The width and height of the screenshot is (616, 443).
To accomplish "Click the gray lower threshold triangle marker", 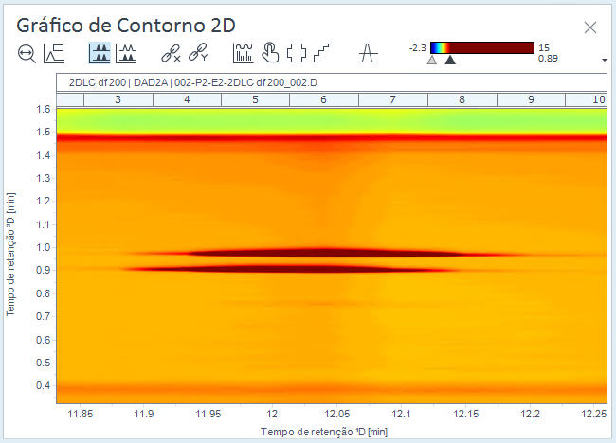I will click(x=432, y=60).
